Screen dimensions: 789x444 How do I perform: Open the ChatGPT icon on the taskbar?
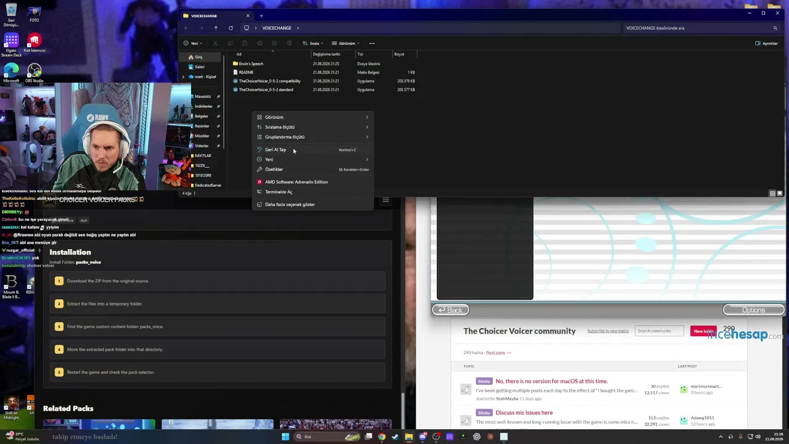pyautogui.click(x=476, y=437)
